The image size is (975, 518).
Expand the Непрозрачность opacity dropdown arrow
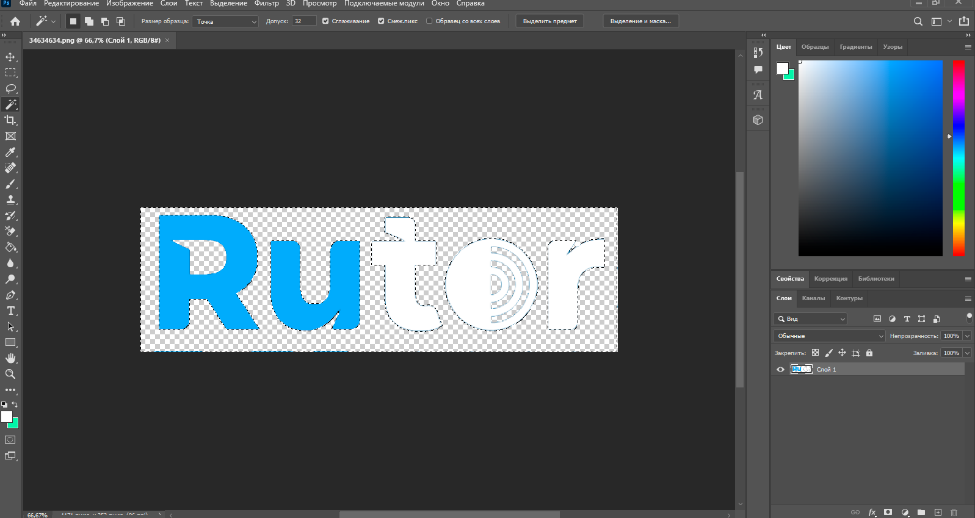(967, 336)
